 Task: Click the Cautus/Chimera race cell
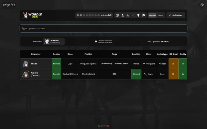tap(70, 74)
